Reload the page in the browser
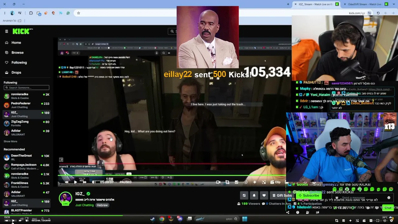The width and height of the screenshot is (398, 224). 378,13
